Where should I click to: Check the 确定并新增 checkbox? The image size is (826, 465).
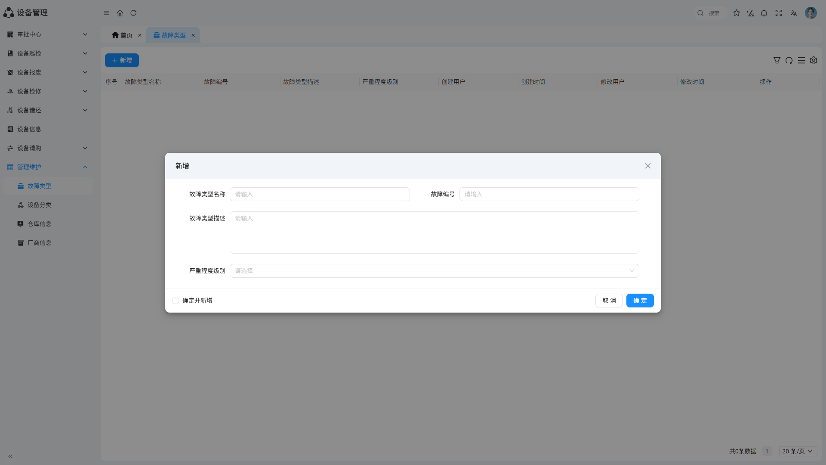click(176, 301)
